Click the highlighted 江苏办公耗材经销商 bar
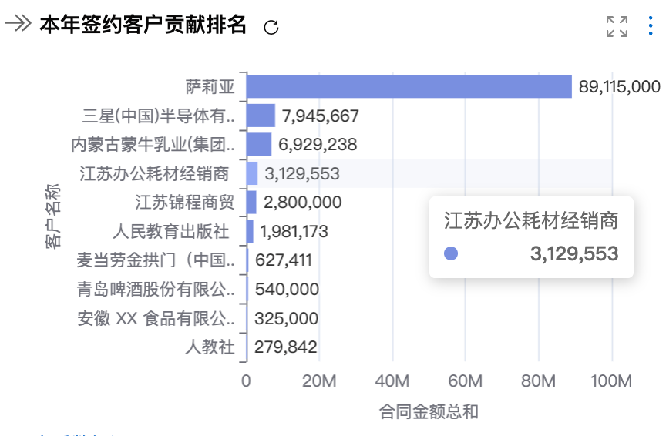This screenshot has height=436, width=666. [252, 173]
